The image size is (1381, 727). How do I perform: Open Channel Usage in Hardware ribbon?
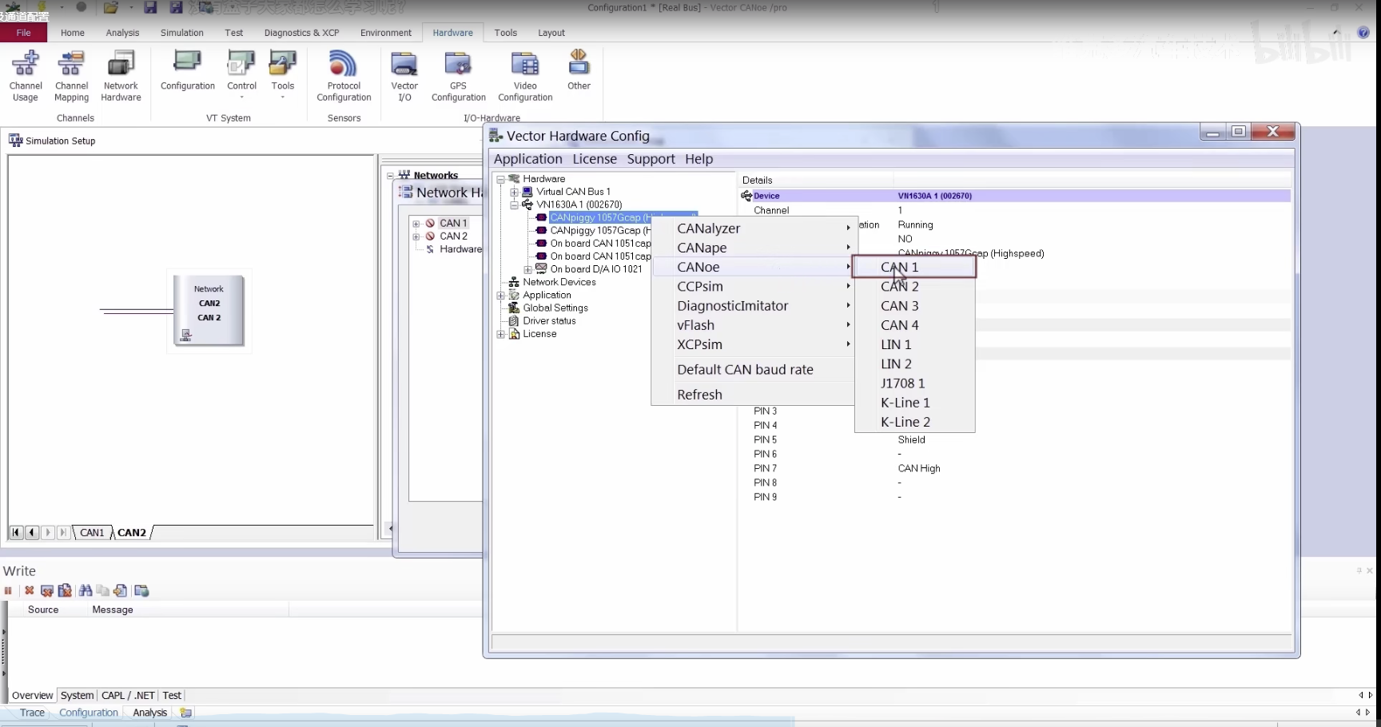click(26, 76)
